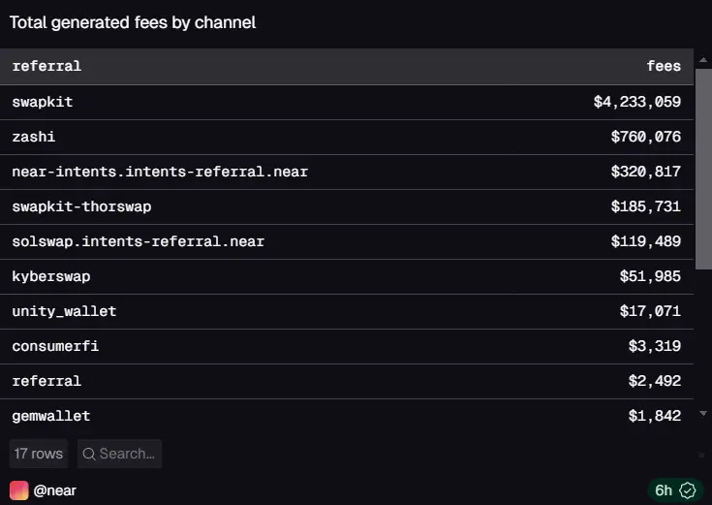712x505 pixels.
Task: Click the chart title Total generated fees
Action: [x=133, y=22]
